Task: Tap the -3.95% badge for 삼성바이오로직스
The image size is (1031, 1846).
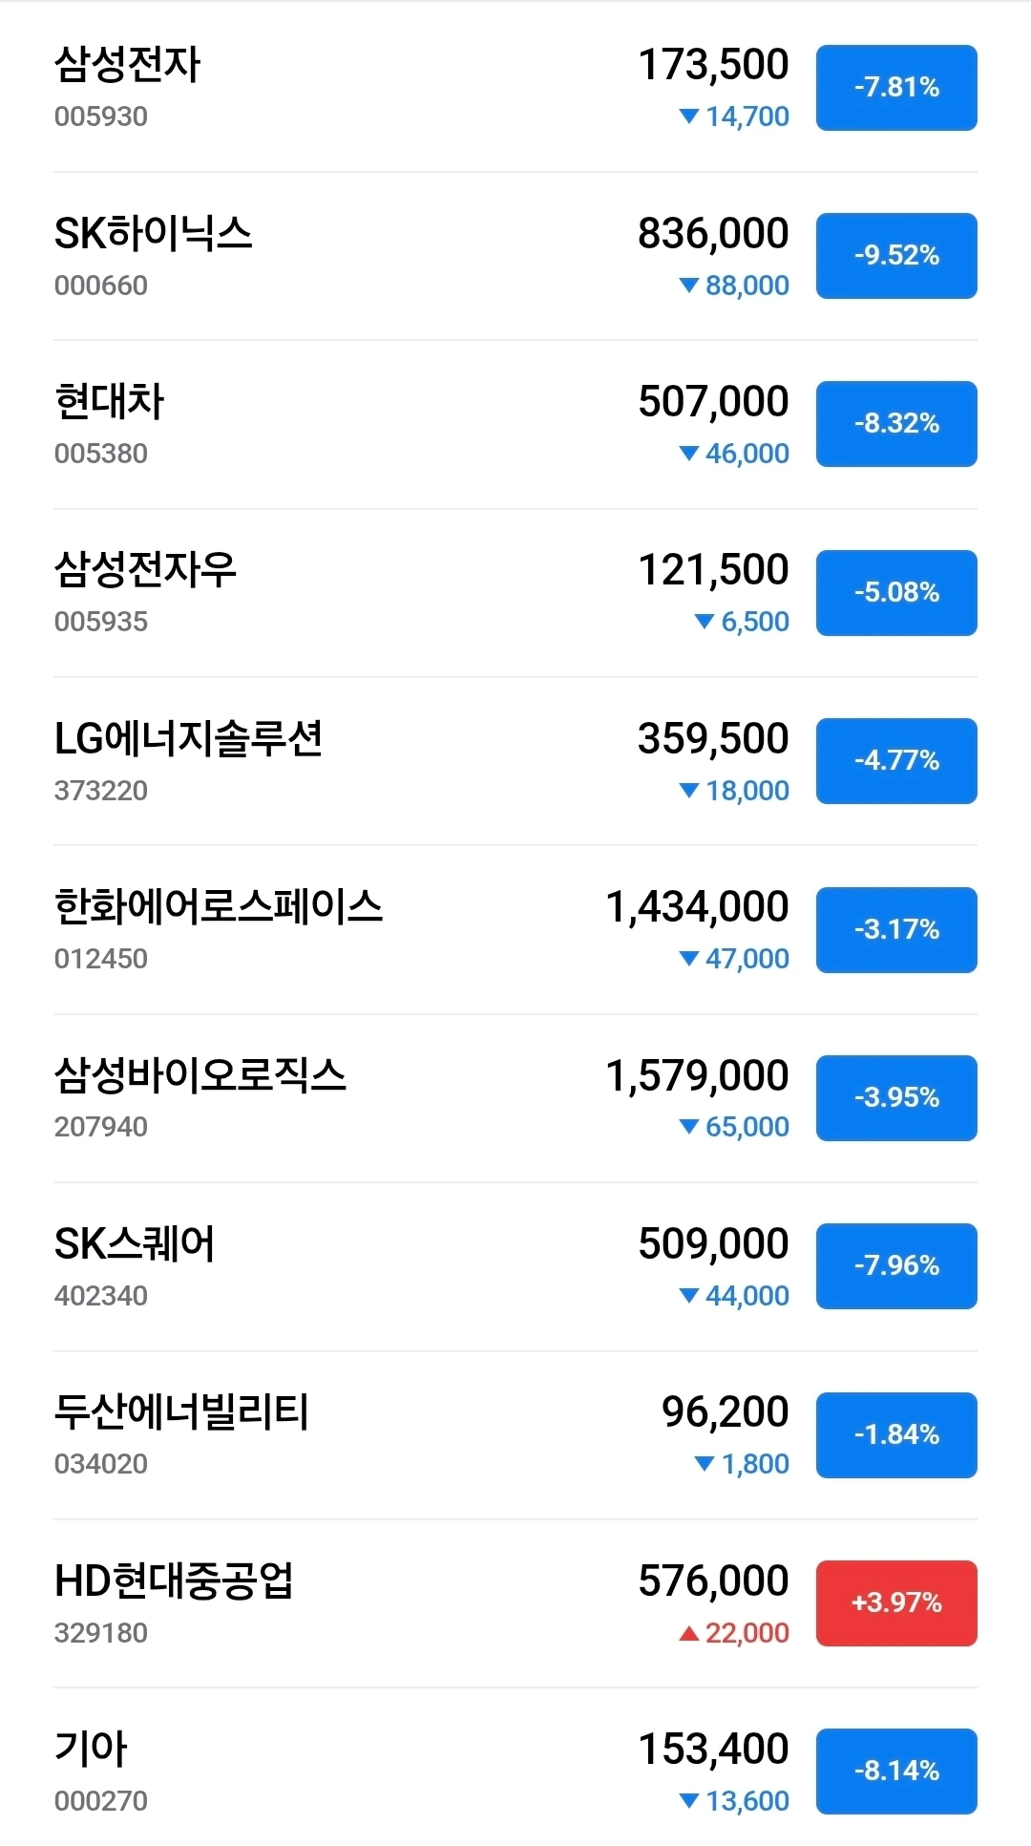Action: 895,1097
